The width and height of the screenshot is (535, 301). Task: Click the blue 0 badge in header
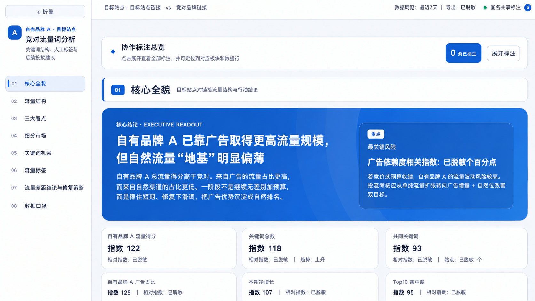528,8
